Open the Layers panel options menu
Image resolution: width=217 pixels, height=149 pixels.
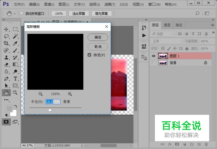[x=213, y=25]
